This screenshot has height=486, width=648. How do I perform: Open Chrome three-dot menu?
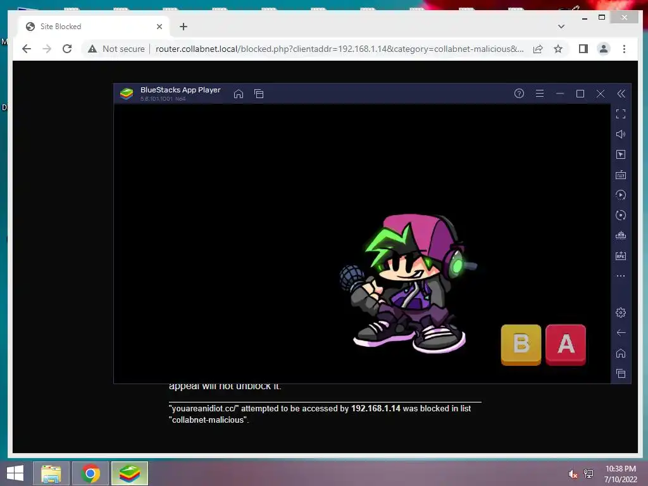click(x=624, y=49)
